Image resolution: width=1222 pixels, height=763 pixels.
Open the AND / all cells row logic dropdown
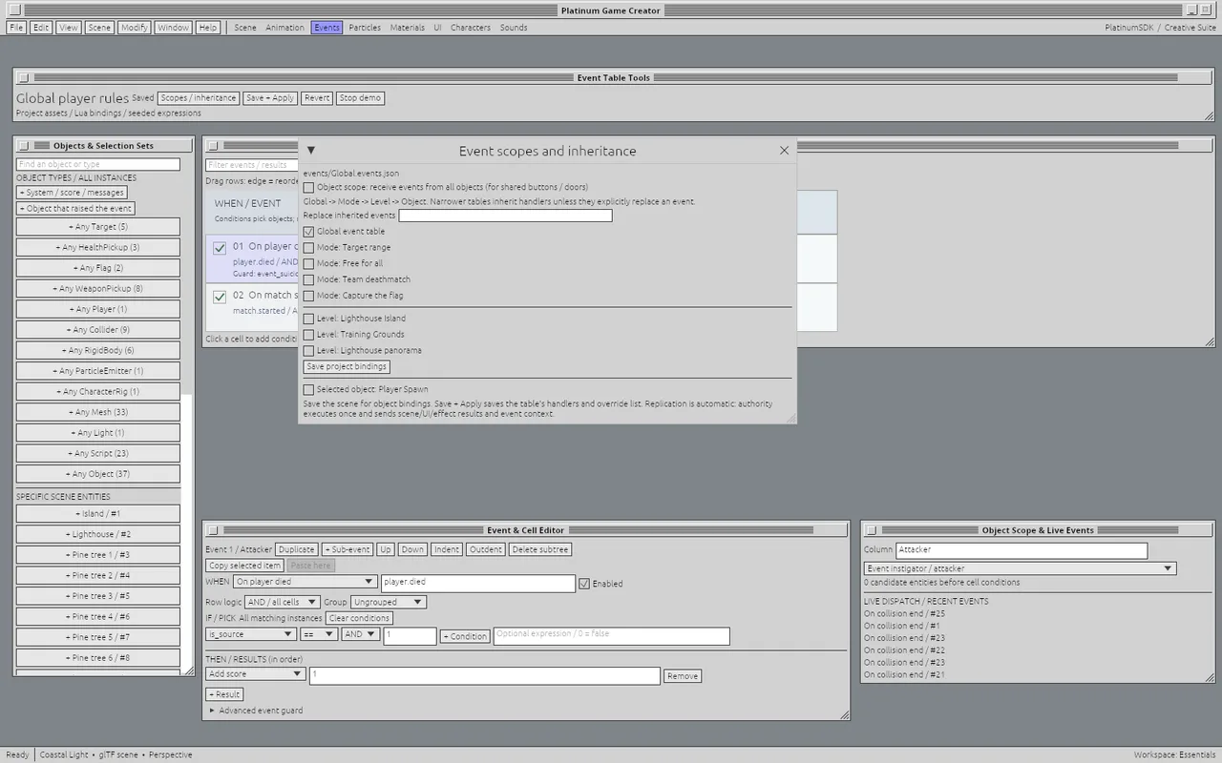(x=284, y=603)
